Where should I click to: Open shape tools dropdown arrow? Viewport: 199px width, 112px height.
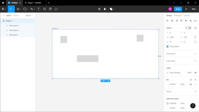(27, 9)
